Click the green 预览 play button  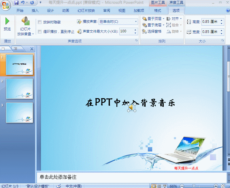click(7, 24)
